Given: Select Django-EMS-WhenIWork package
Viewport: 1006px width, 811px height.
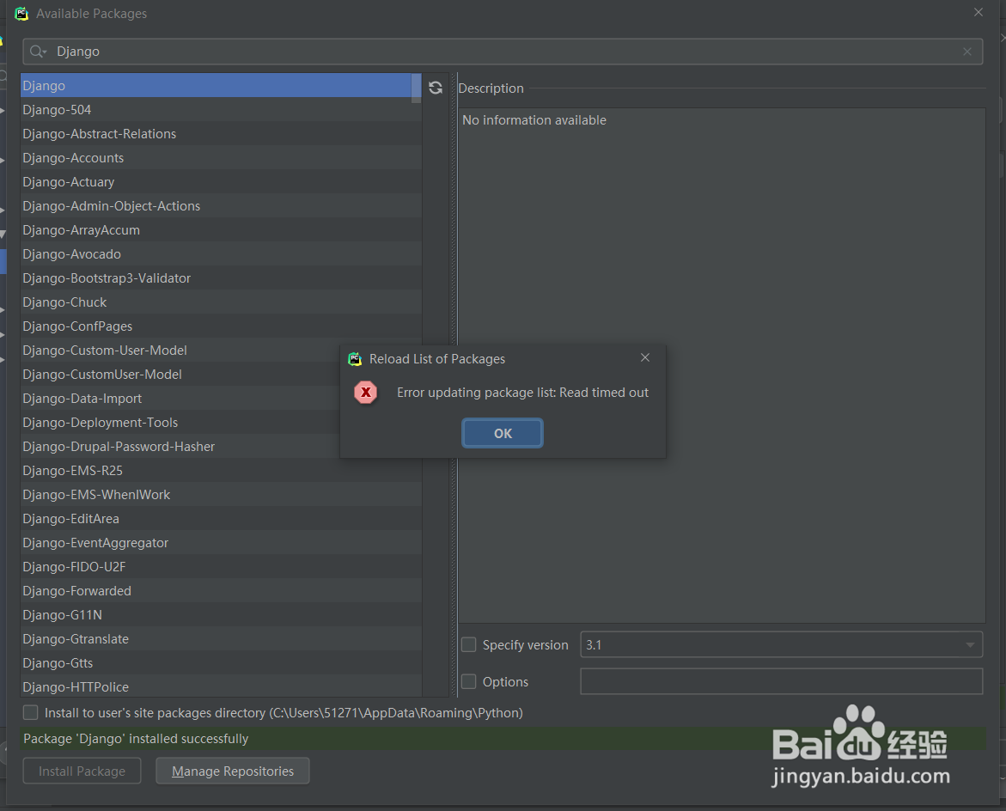Looking at the screenshot, I should pyautogui.click(x=221, y=495).
